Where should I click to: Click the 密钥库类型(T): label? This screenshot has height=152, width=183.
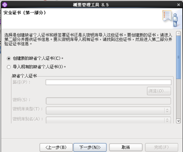28,109
